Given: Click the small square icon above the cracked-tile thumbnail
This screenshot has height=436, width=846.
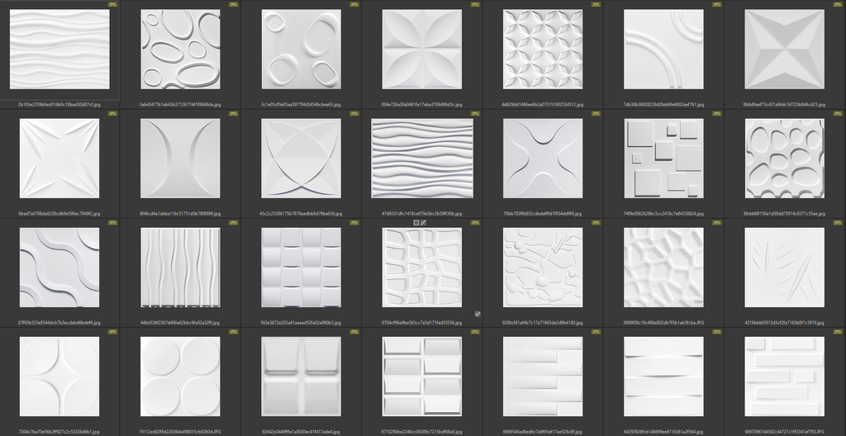Looking at the screenshot, I should tap(416, 223).
